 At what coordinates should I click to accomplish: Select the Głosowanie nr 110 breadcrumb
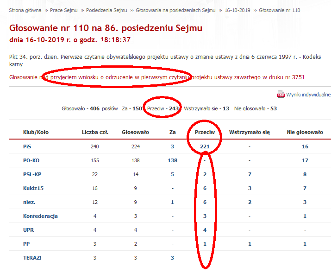pos(280,10)
